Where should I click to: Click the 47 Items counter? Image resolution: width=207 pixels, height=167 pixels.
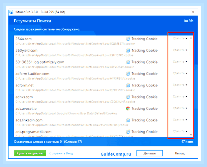(x=187, y=142)
